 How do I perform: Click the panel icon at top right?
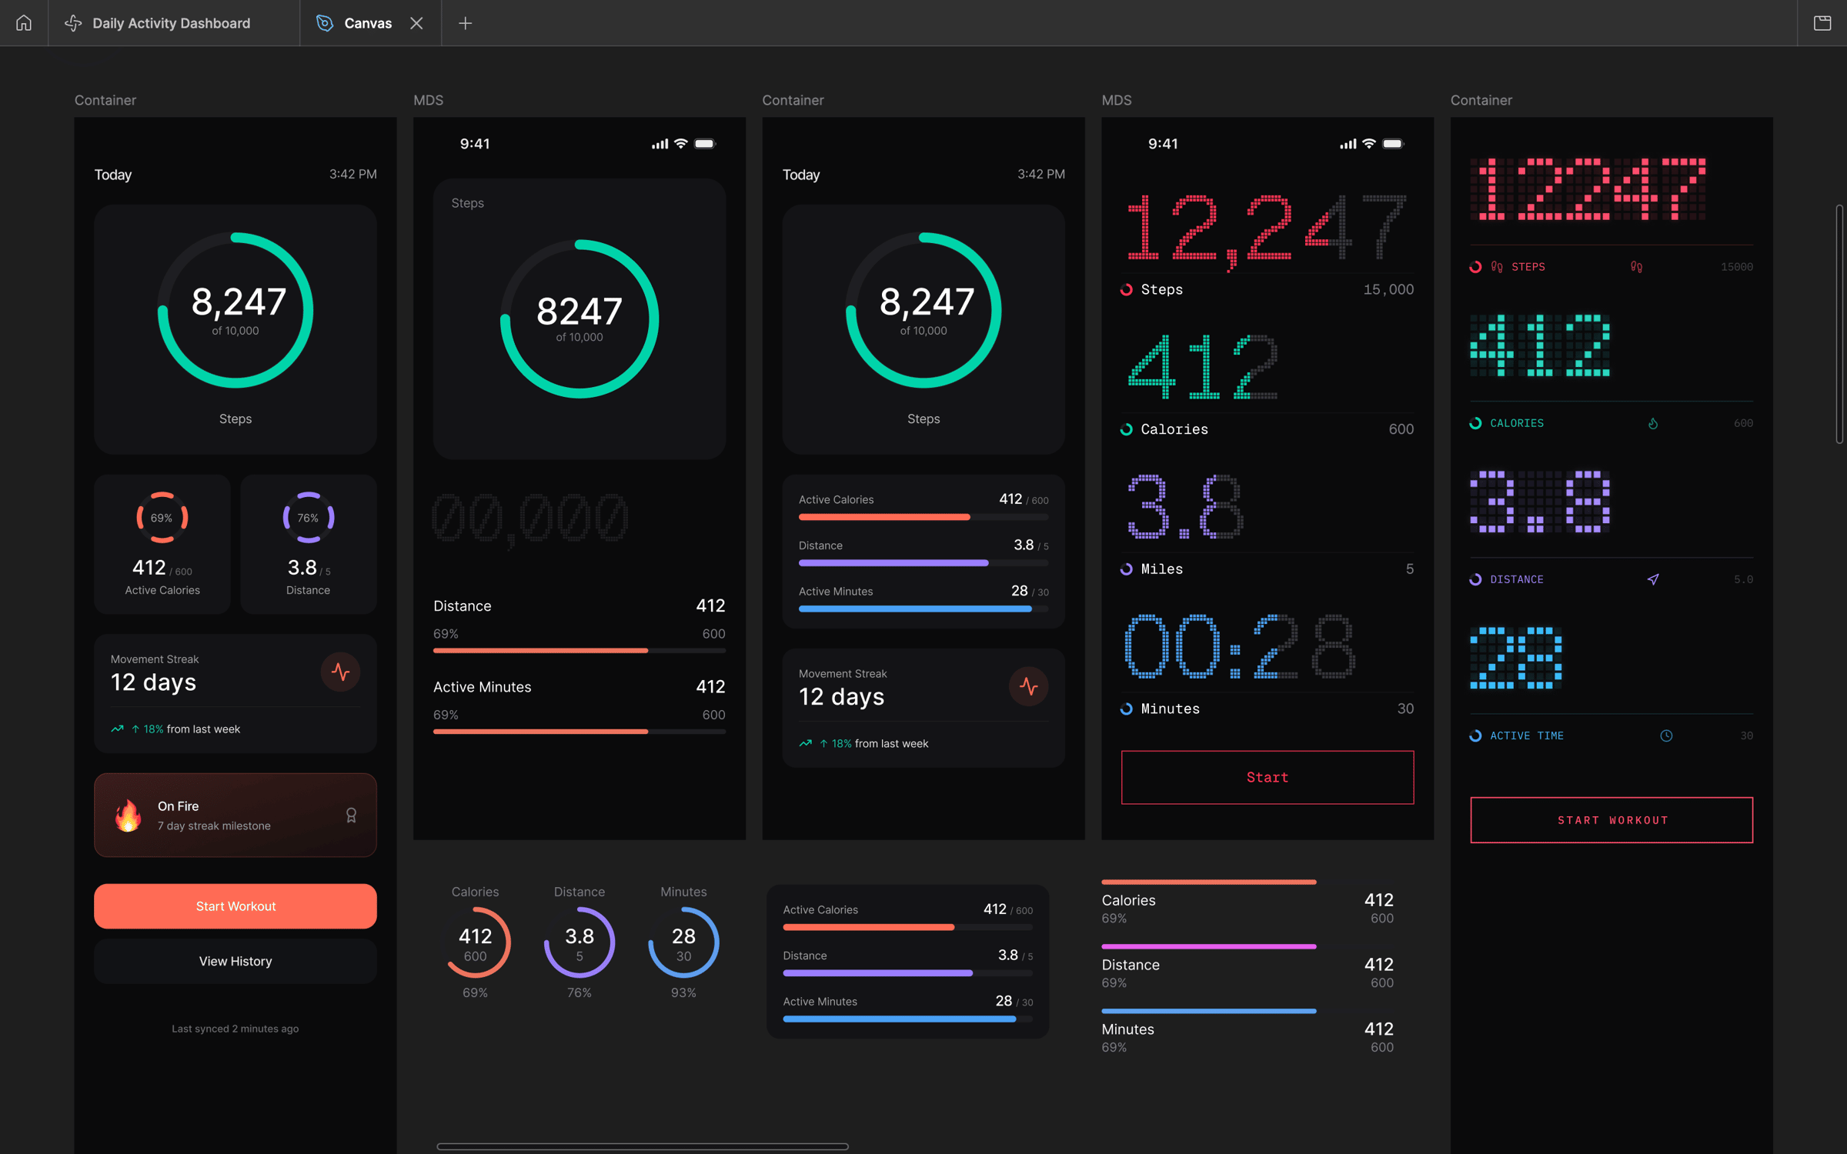click(1822, 23)
